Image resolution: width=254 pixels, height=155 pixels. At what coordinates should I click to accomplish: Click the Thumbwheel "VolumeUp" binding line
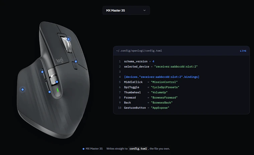[x=146, y=92]
